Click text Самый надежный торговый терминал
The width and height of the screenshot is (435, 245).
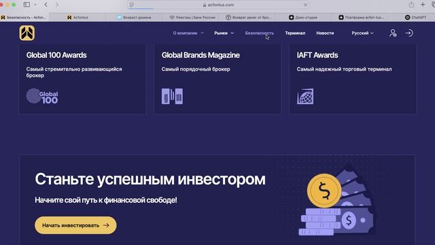(344, 69)
